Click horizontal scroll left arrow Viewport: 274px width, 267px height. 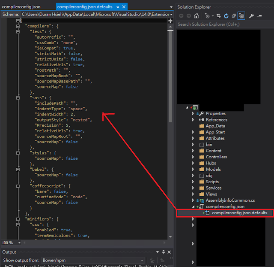point(24,243)
